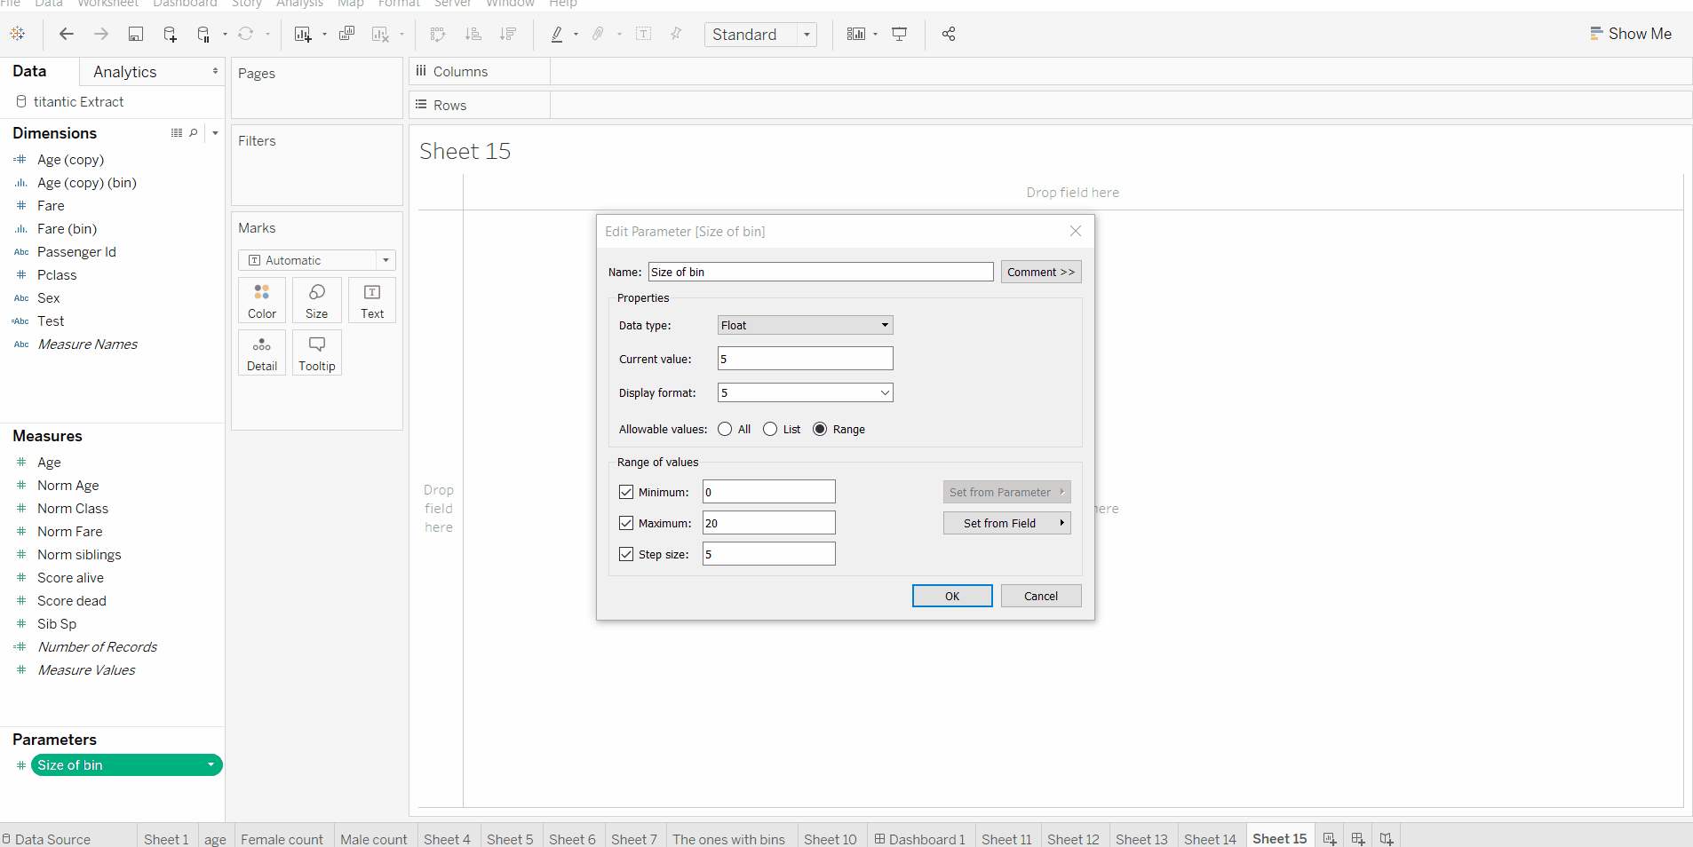Click the Tooltip marks card

pyautogui.click(x=316, y=352)
